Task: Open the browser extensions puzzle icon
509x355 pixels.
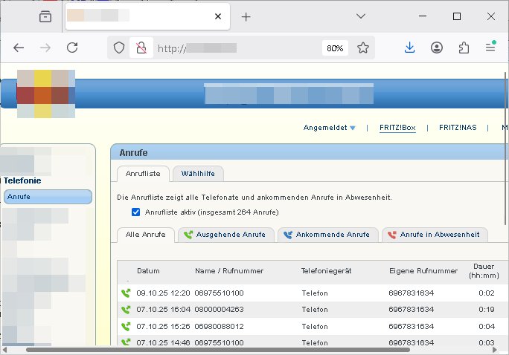Action: (464, 48)
